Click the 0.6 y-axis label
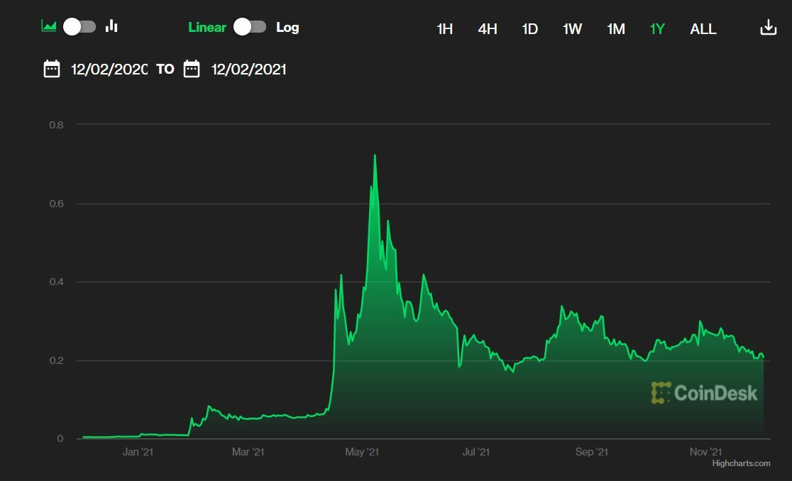Screen dimensions: 792x481 56,204
